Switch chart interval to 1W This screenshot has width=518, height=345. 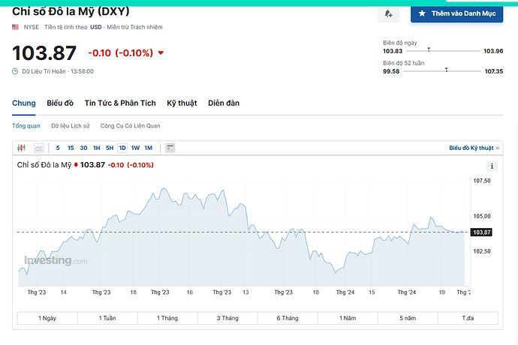coord(135,148)
